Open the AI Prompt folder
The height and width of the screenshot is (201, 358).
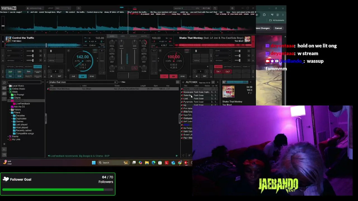[x=19, y=95]
